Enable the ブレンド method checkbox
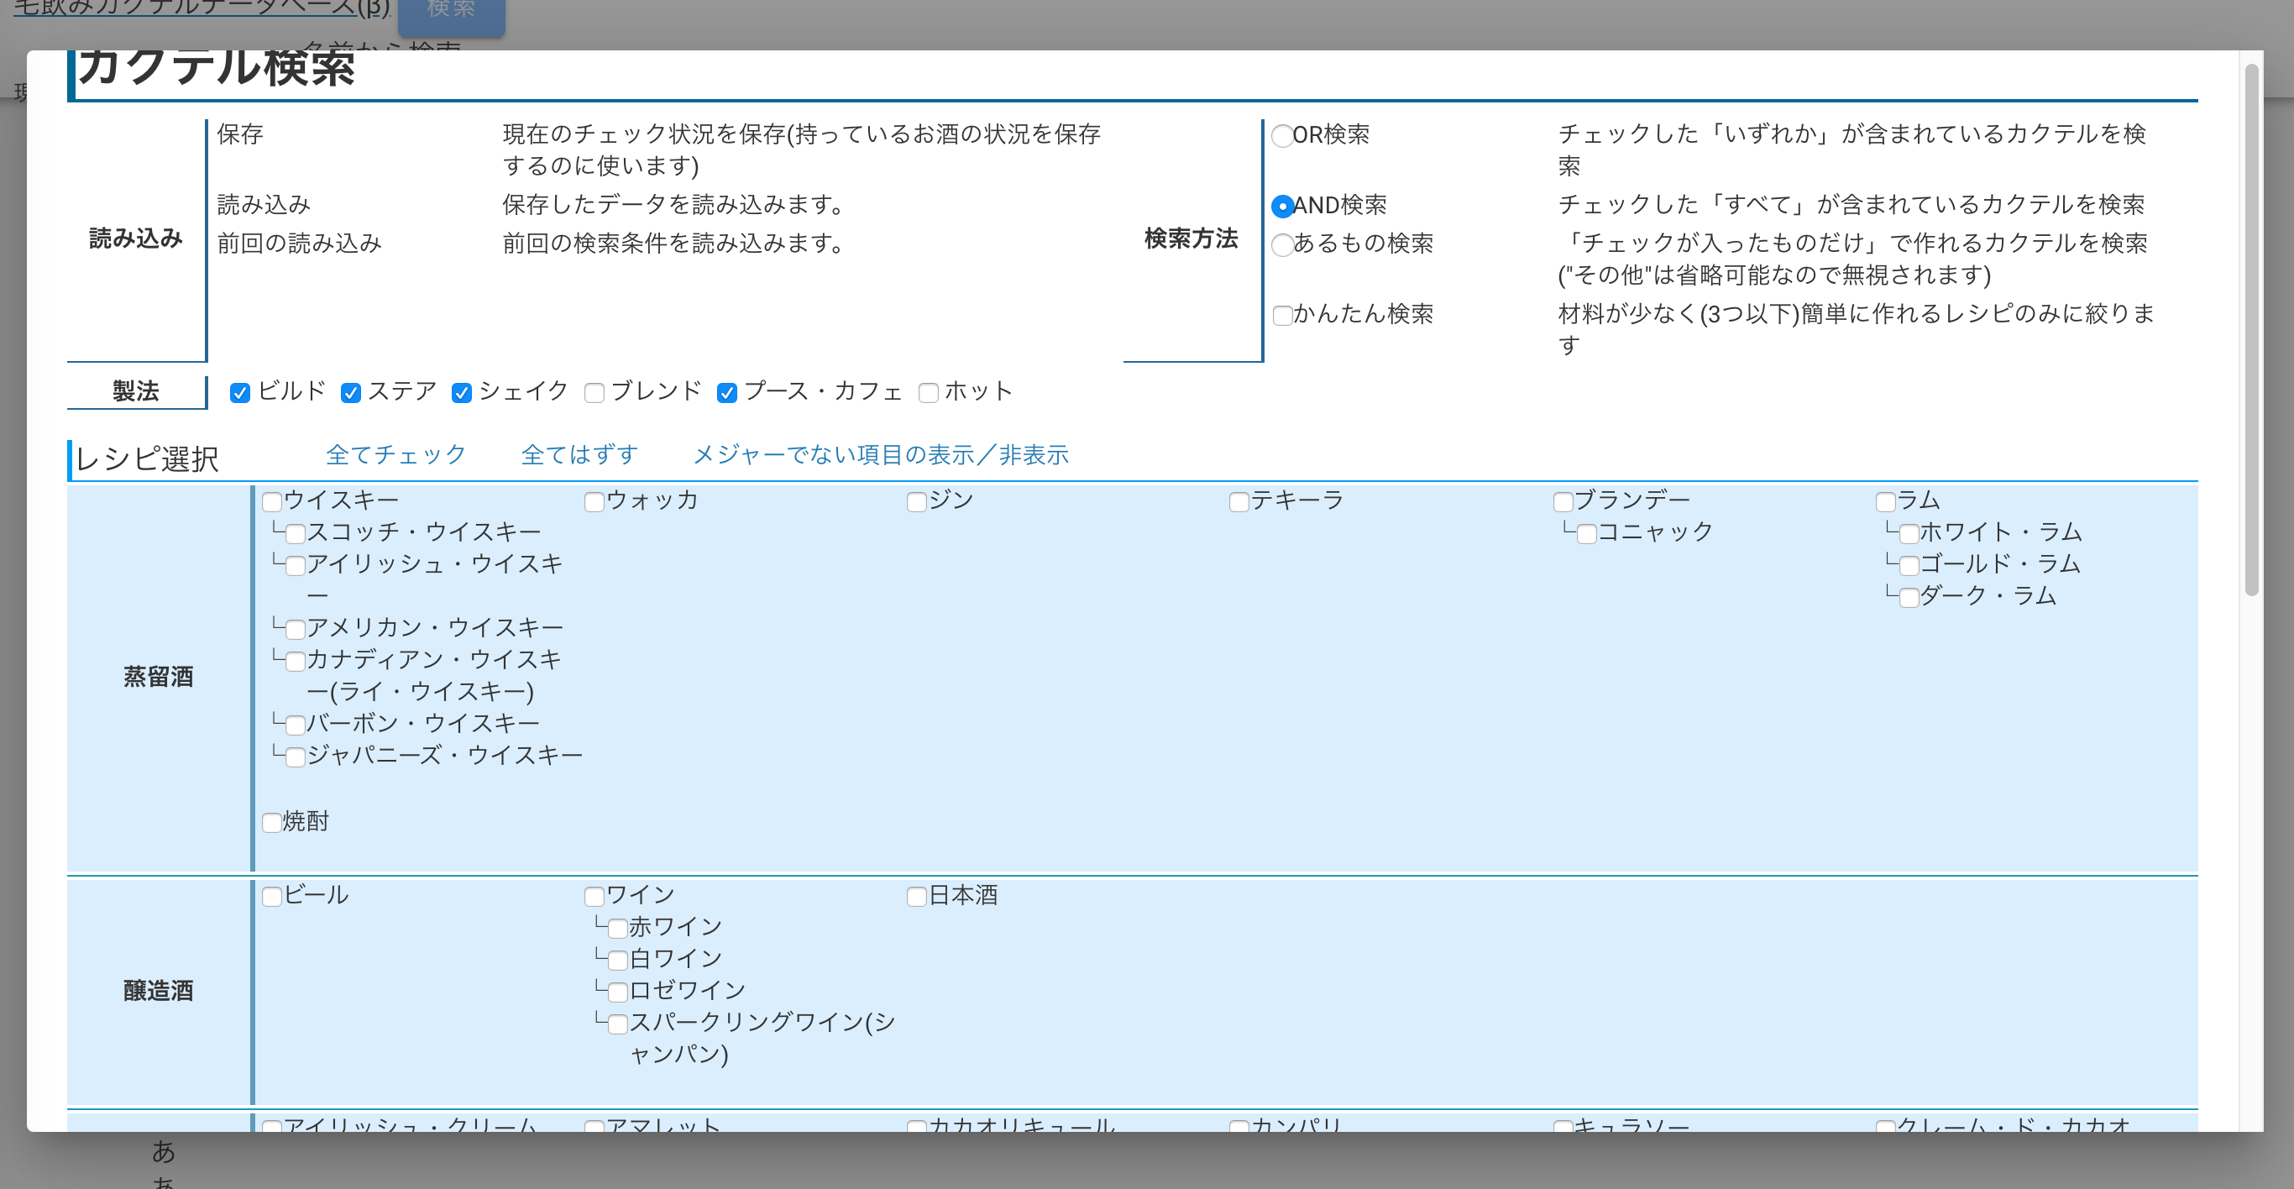The image size is (2294, 1189). tap(594, 393)
